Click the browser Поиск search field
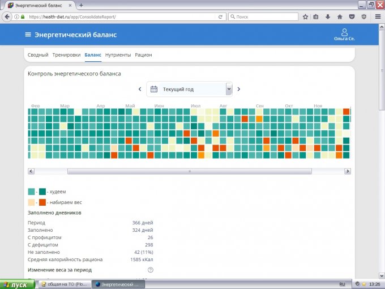 pyautogui.click(x=263, y=17)
